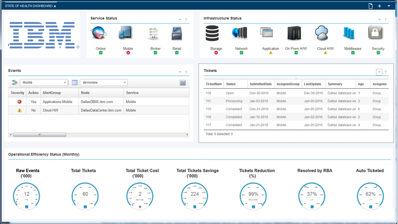Expand the Tickets panel options dropdown
The image size is (398, 224).
click(x=379, y=72)
